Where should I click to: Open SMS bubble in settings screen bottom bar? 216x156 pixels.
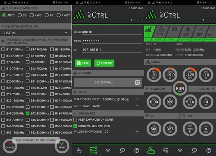[122, 150]
